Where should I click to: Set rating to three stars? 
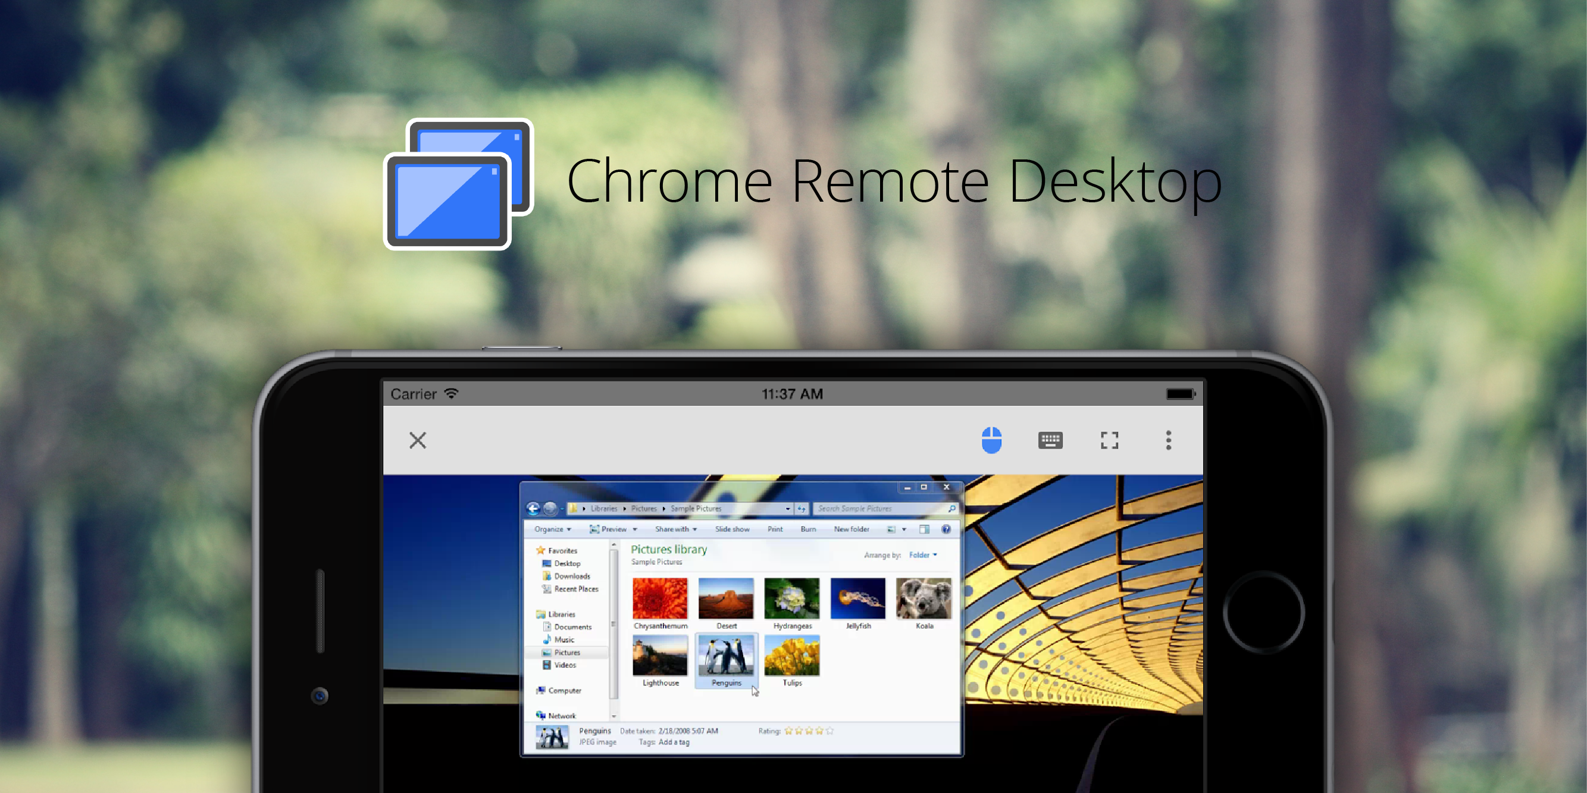click(x=809, y=731)
